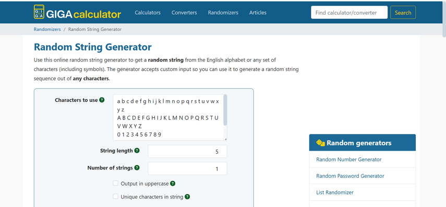Click the Find calculator/converter search field
Screen dimensions: 446x207
tap(349, 13)
